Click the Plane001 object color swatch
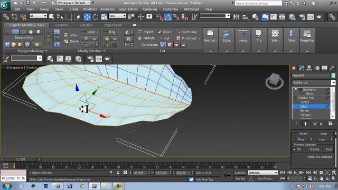Image resolution: width=338 pixels, height=190 pixels. click(333, 75)
